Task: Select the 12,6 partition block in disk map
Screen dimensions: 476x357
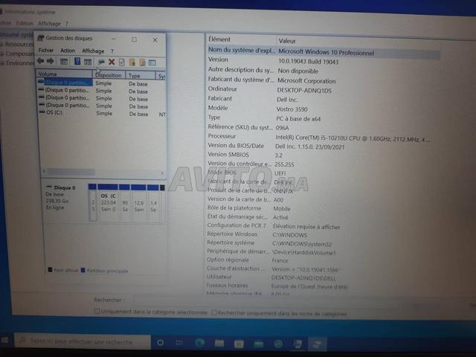Action: (x=138, y=203)
